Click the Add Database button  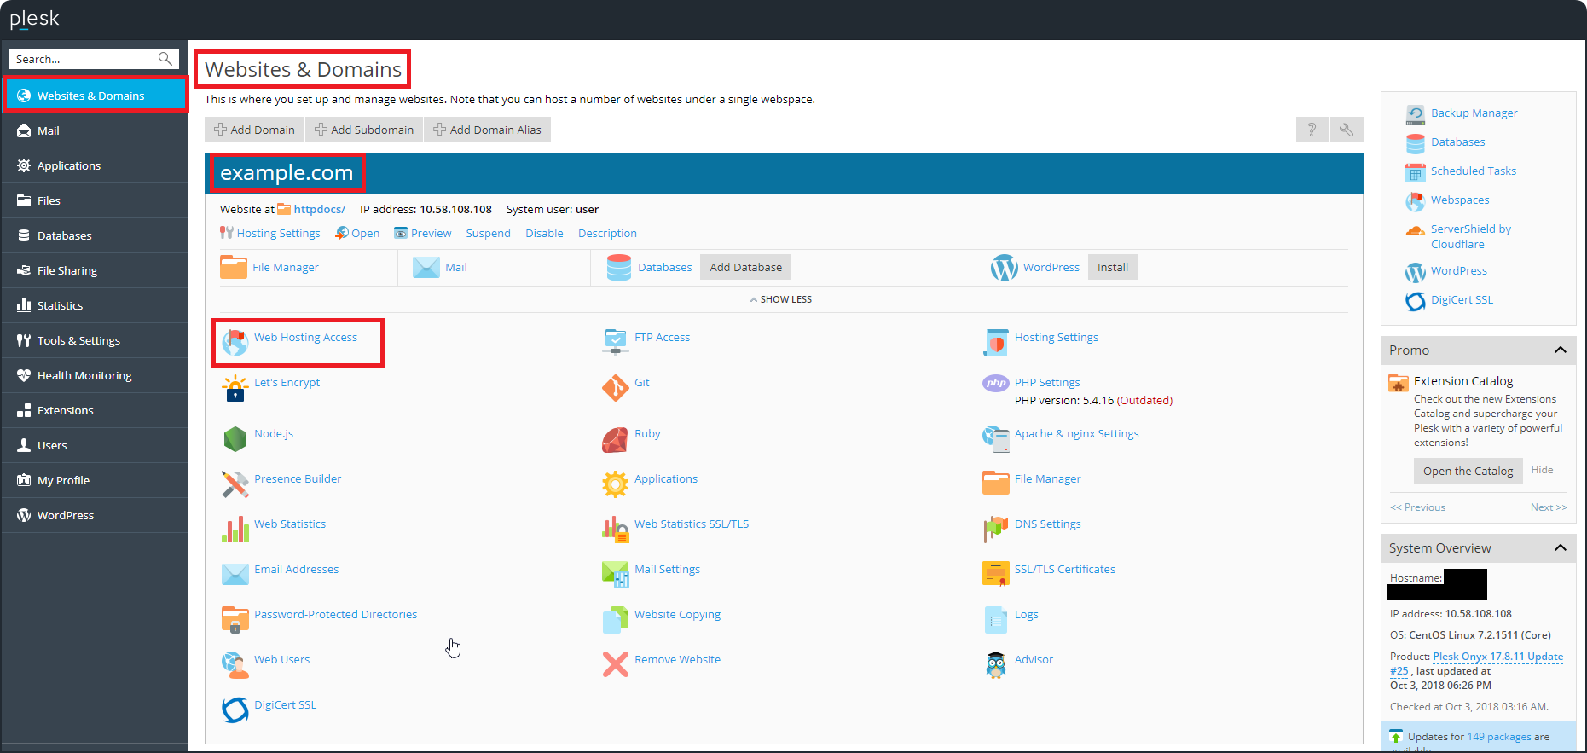pyautogui.click(x=746, y=267)
